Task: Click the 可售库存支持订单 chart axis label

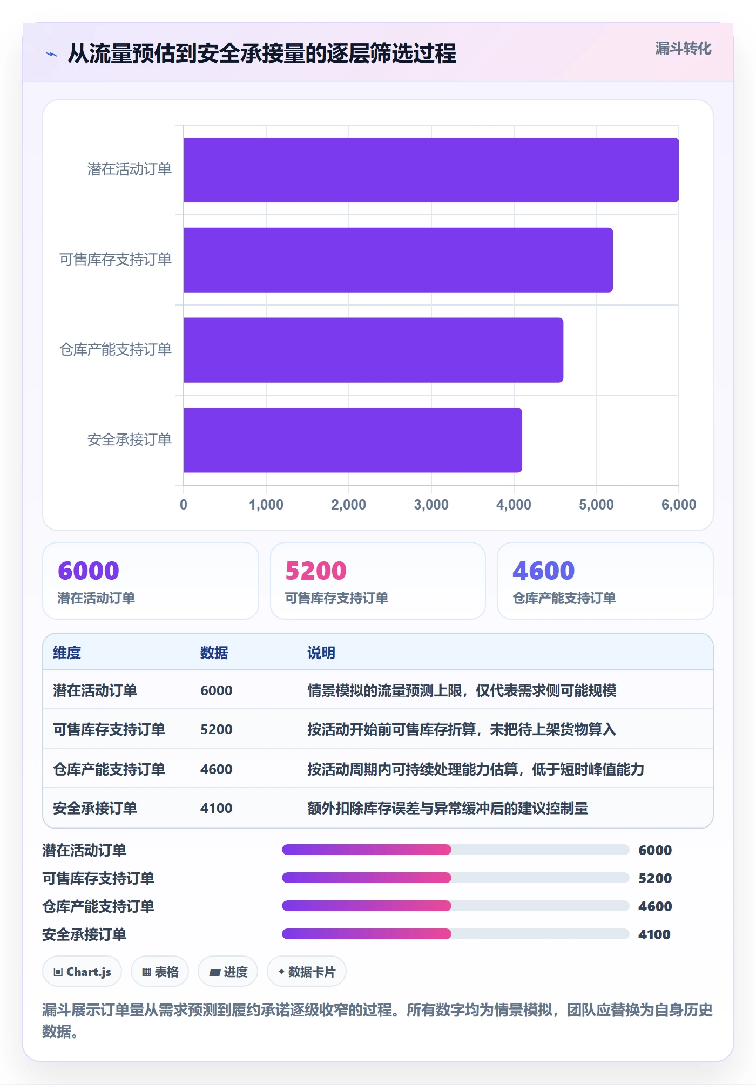Action: pos(116,260)
